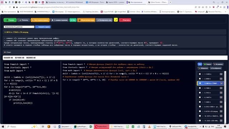Click the orange Объяснение кода button
Image resolution: width=229 pixels, height=129 pixels.
click(x=86, y=20)
